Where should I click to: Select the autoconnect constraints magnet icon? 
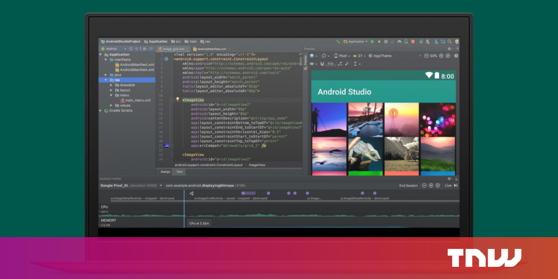322,64
